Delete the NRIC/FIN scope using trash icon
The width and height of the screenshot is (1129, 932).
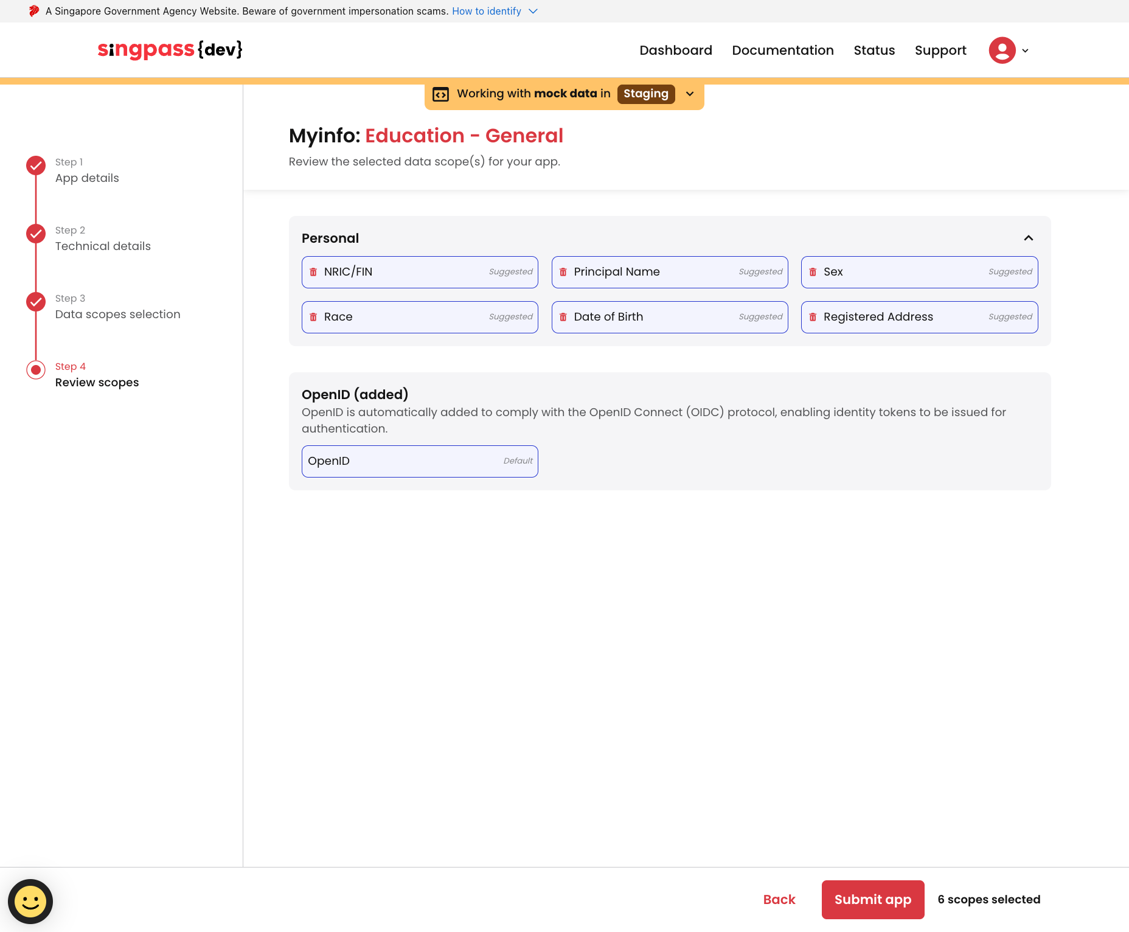tap(313, 272)
